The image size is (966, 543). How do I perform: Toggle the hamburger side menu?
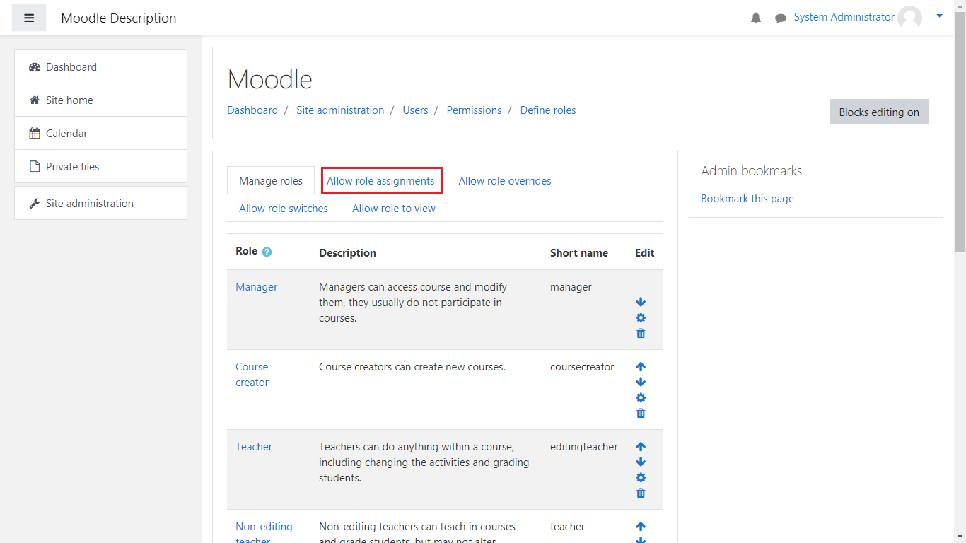click(29, 18)
